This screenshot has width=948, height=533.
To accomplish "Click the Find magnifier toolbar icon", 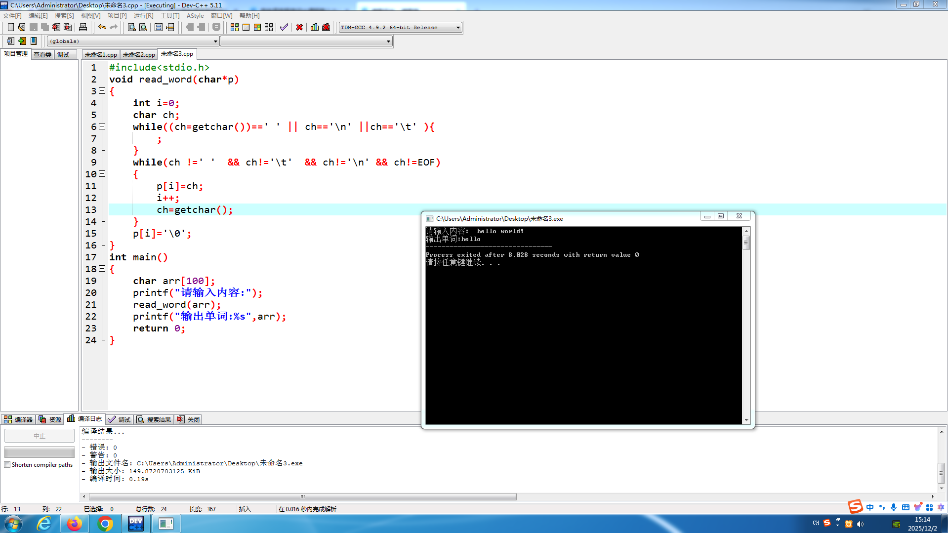I will pyautogui.click(x=132, y=27).
